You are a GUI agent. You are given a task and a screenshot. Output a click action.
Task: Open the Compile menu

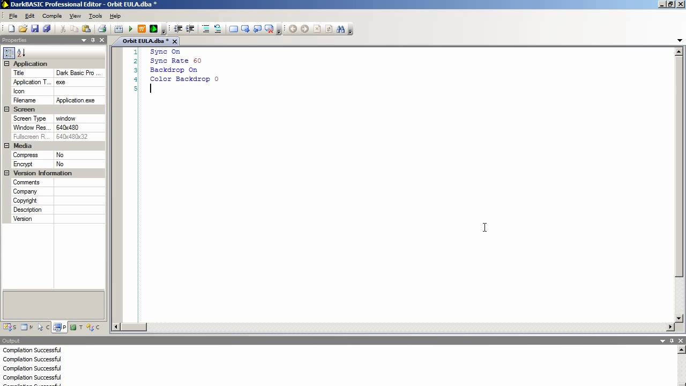pyautogui.click(x=52, y=16)
